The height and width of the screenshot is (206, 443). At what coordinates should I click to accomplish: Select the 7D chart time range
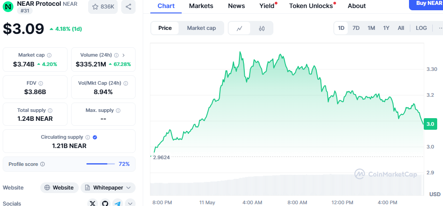[356, 28]
